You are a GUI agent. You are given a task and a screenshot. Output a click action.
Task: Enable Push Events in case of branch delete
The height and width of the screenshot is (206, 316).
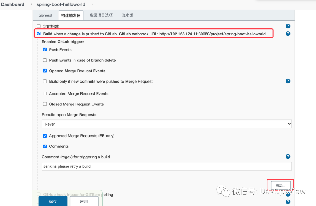(45, 60)
